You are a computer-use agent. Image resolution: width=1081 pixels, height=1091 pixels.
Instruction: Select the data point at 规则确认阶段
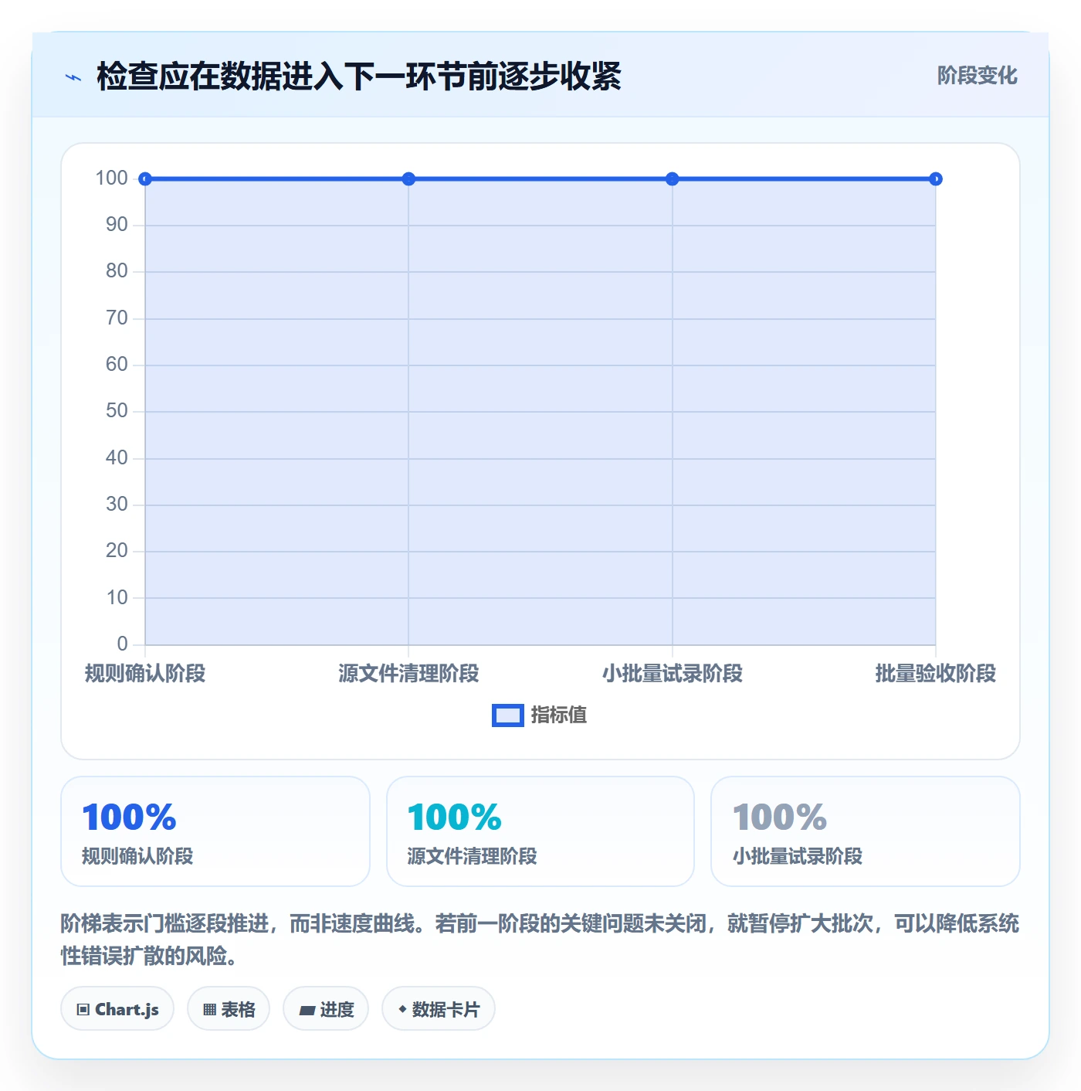pyautogui.click(x=145, y=179)
